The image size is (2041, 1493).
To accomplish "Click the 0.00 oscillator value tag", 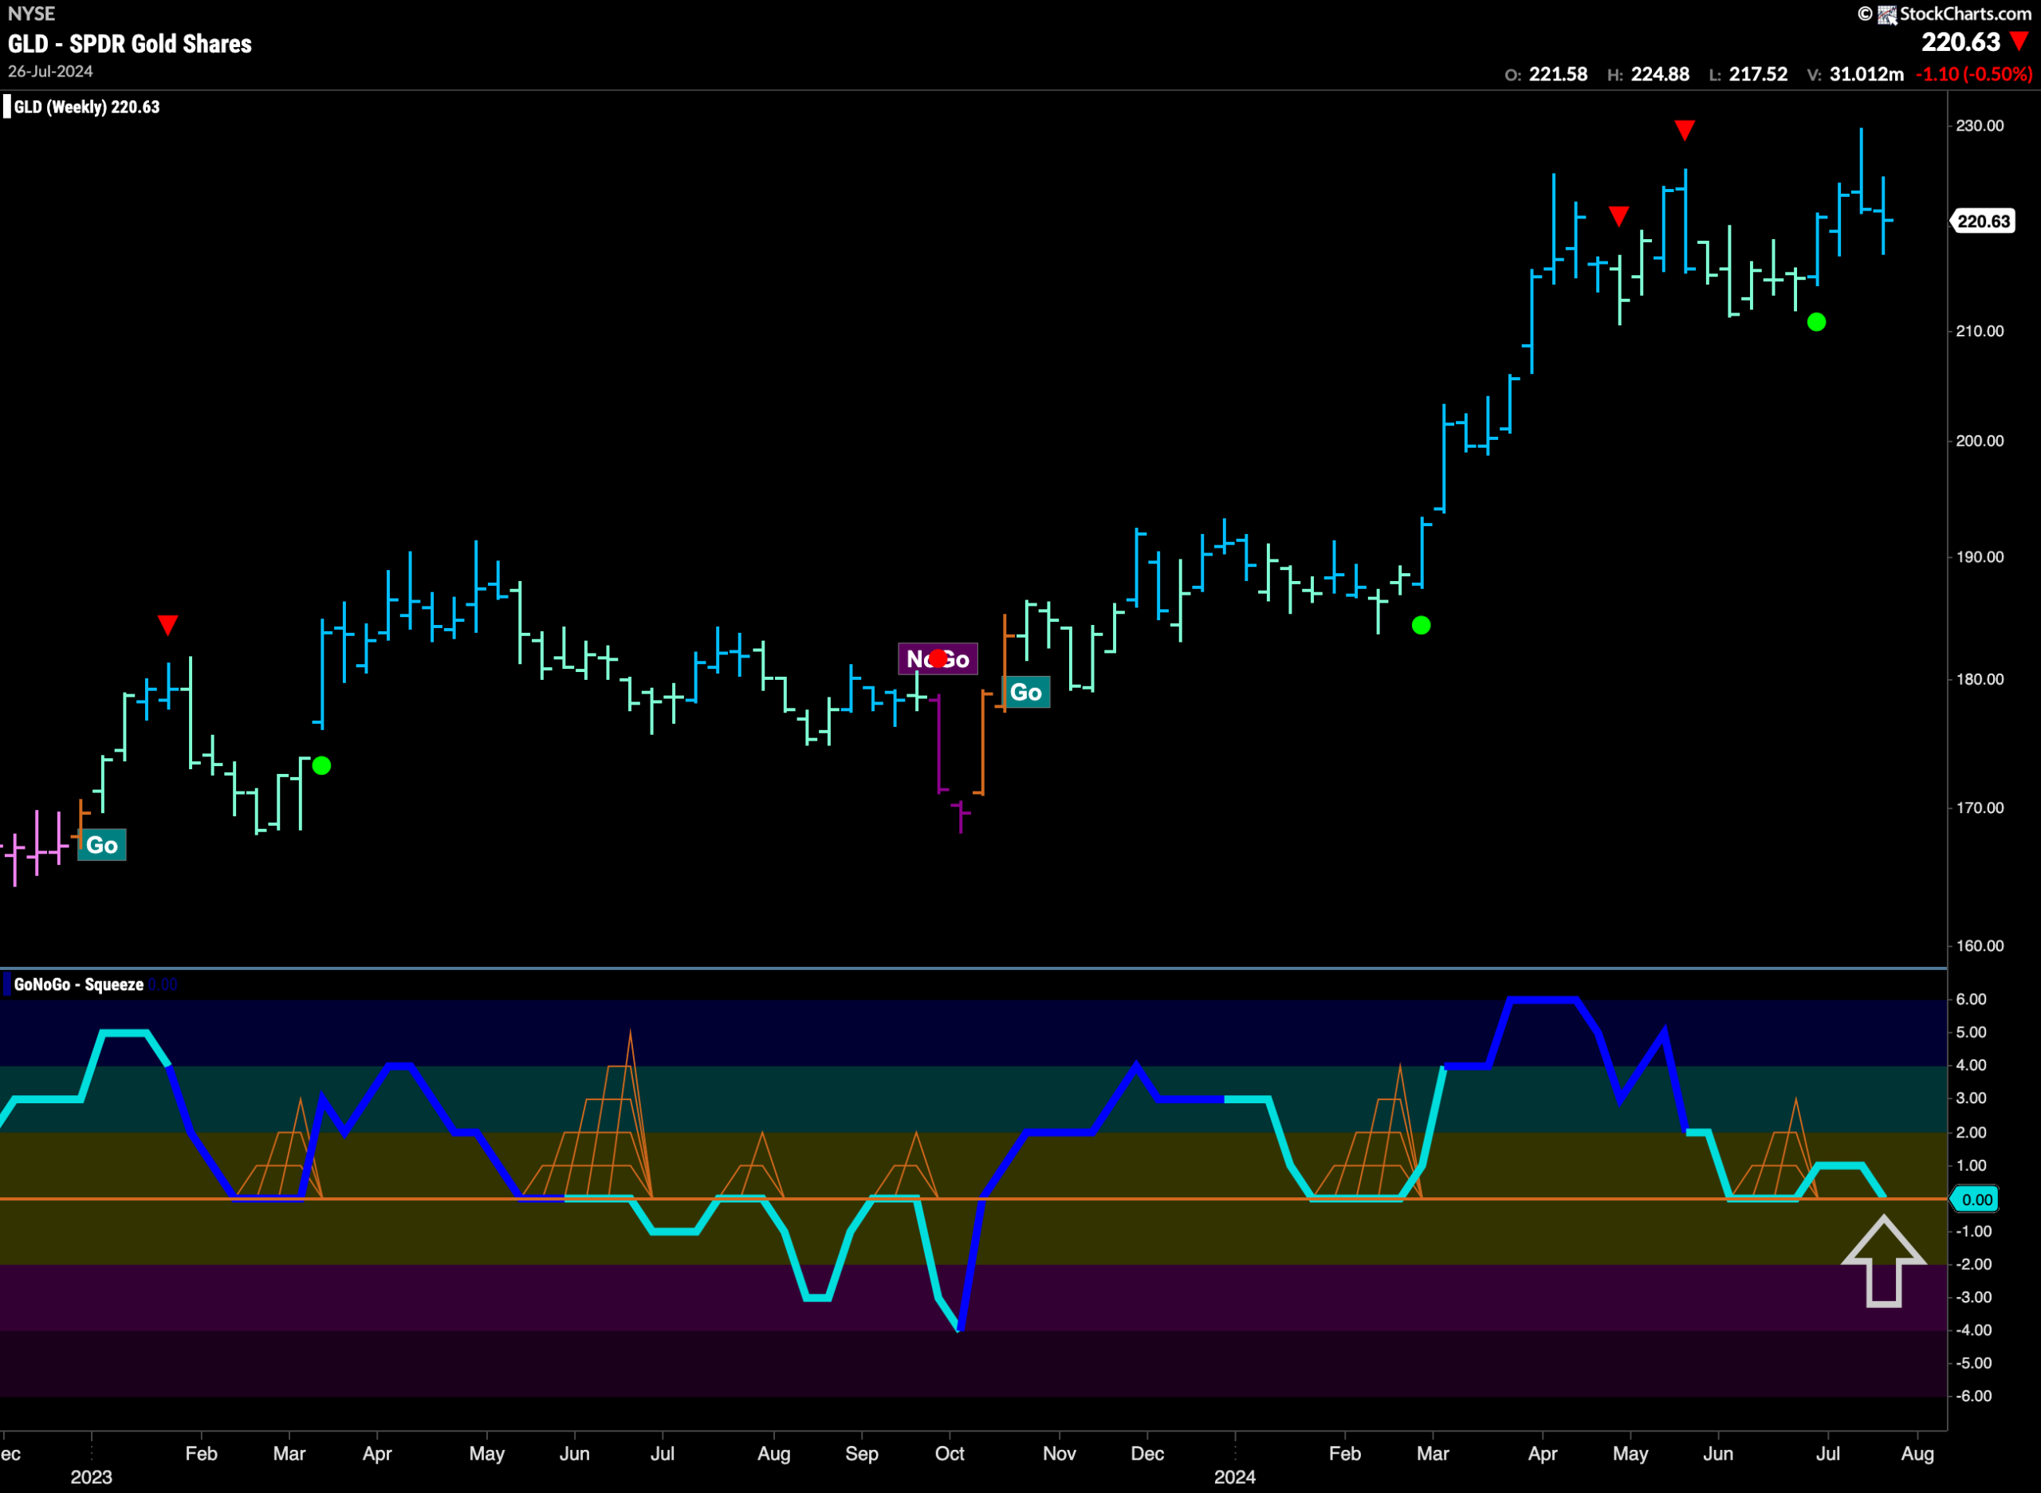I will (x=1975, y=1200).
